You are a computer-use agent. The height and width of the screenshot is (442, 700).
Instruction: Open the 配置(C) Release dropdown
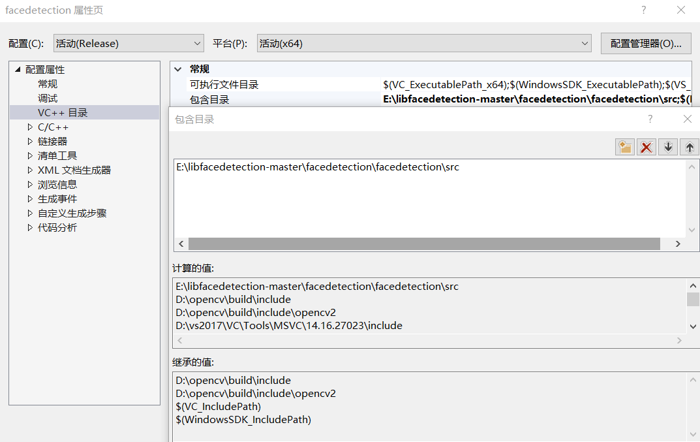[x=129, y=43]
